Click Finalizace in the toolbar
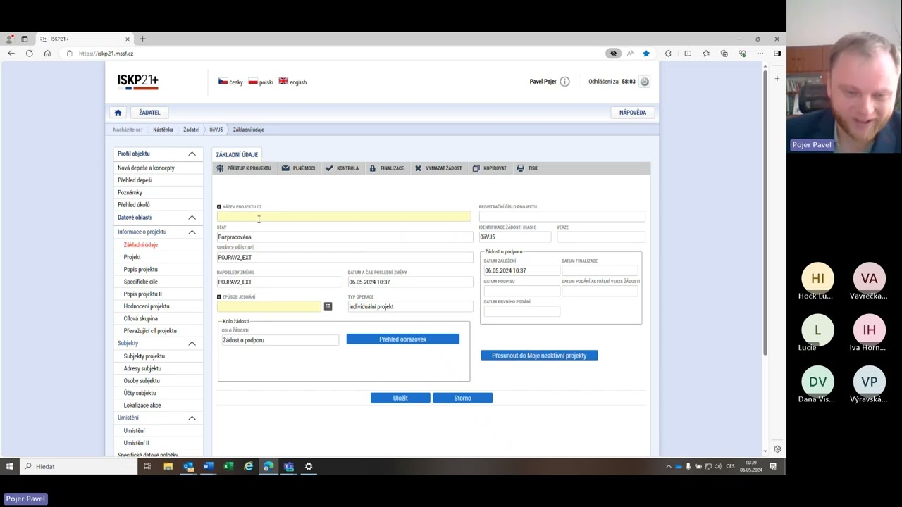The image size is (902, 507). pos(386,168)
